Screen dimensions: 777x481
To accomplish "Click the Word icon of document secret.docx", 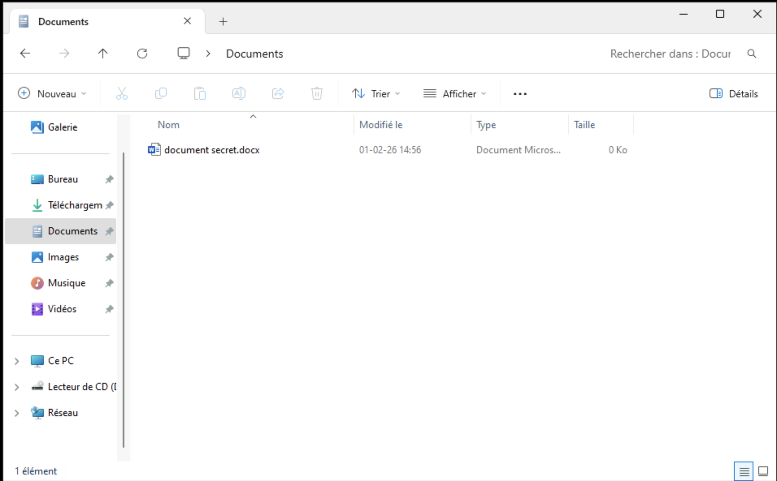I will click(154, 150).
